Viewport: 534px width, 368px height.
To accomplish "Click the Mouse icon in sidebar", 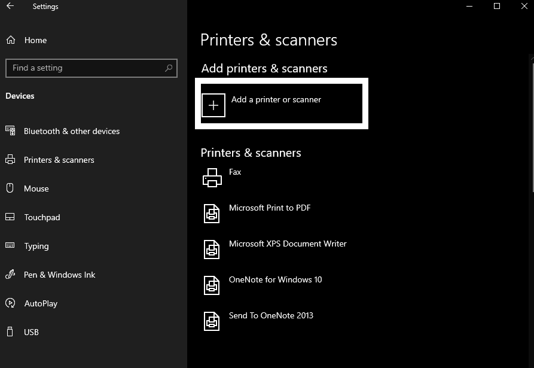I will (x=10, y=188).
